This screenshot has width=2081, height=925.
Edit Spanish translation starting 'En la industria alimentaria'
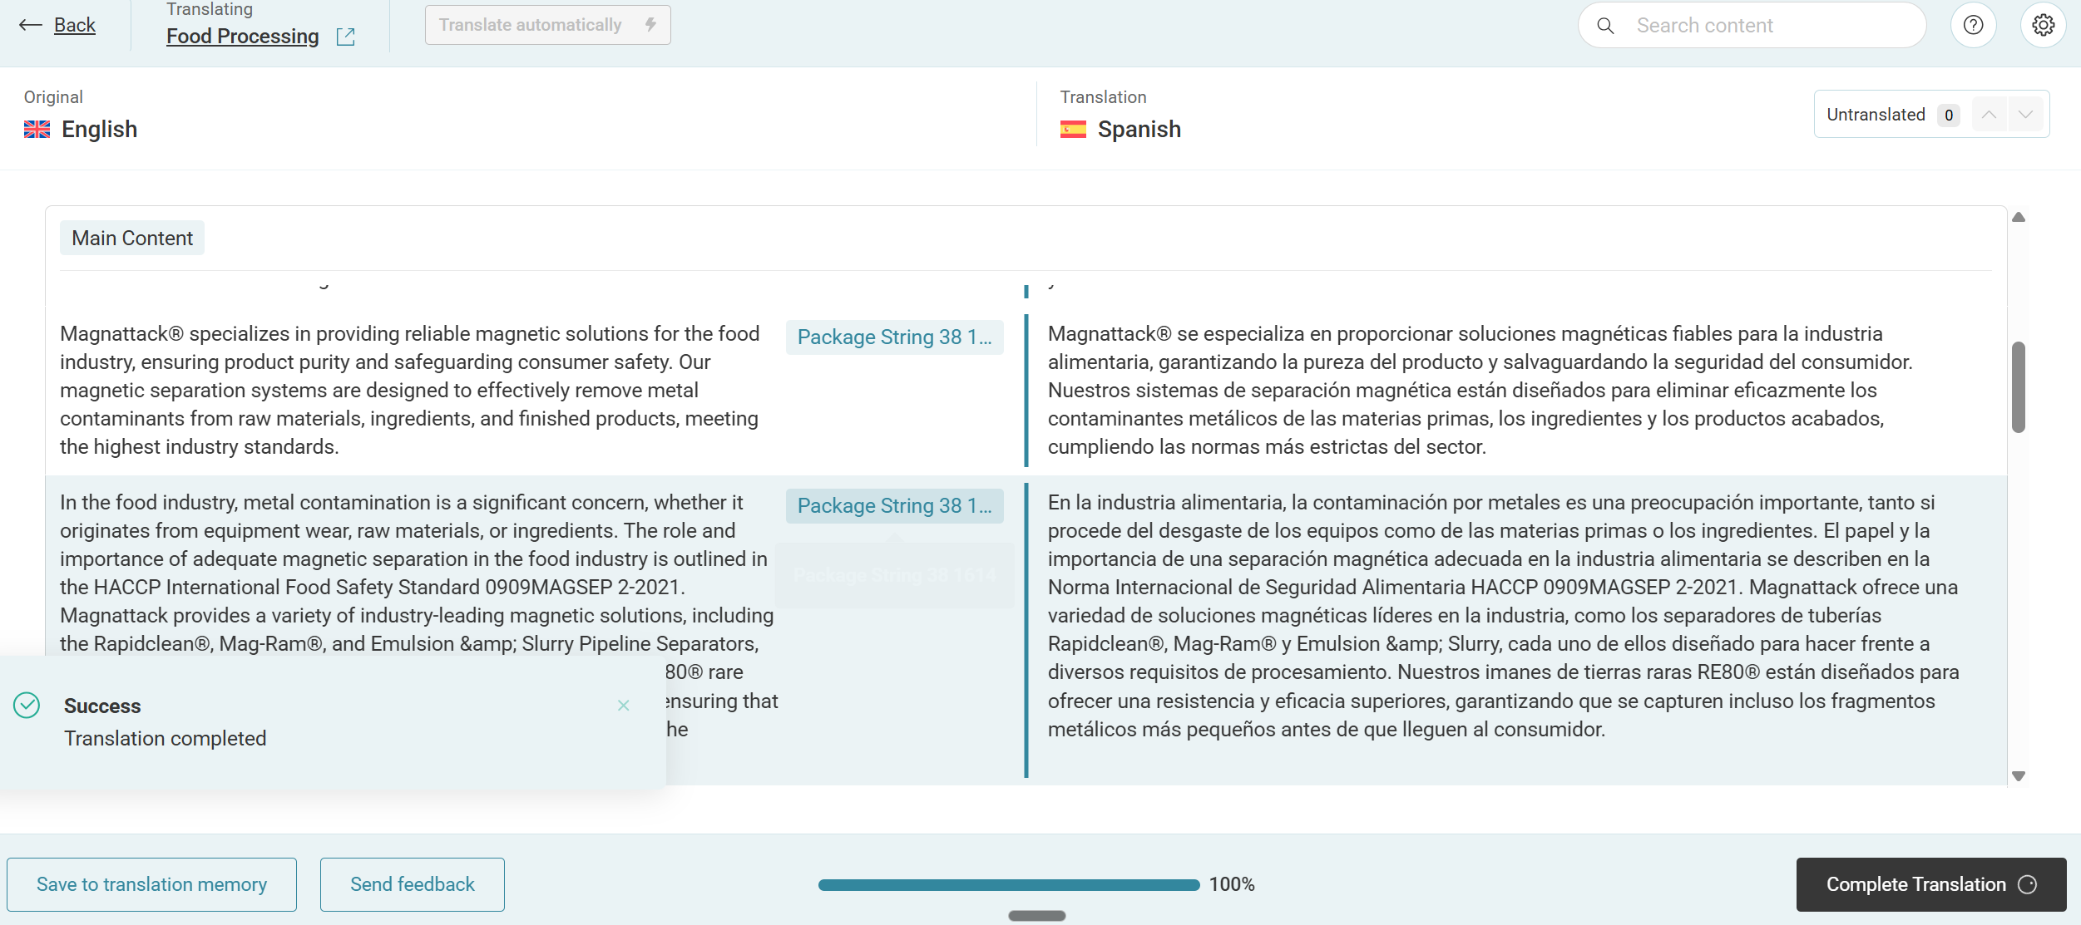click(1504, 616)
